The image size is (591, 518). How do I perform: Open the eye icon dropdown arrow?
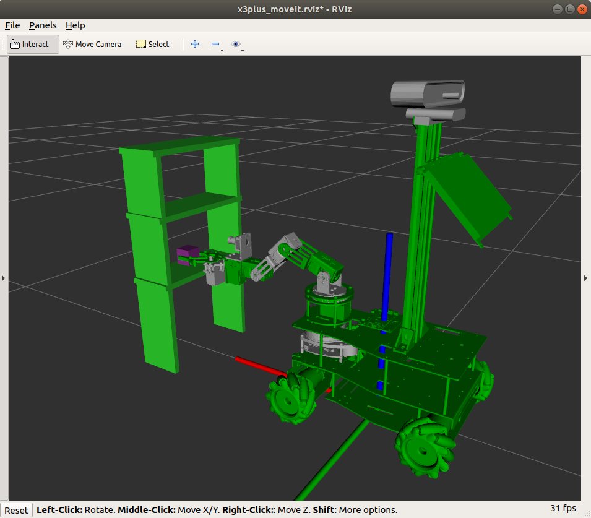243,50
